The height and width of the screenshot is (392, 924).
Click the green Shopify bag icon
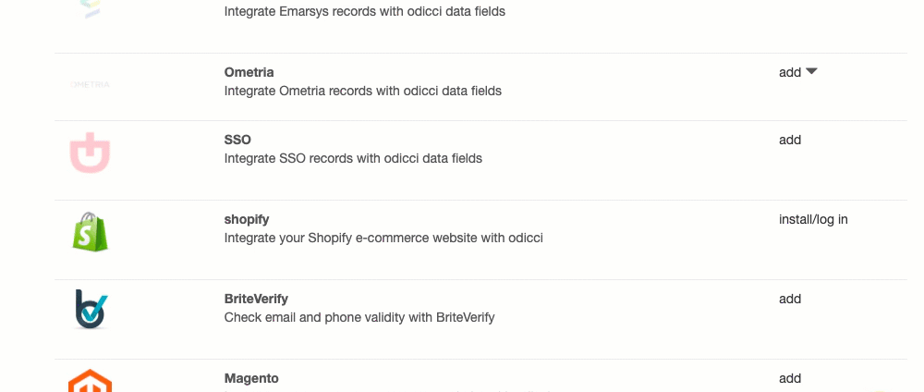pos(90,232)
